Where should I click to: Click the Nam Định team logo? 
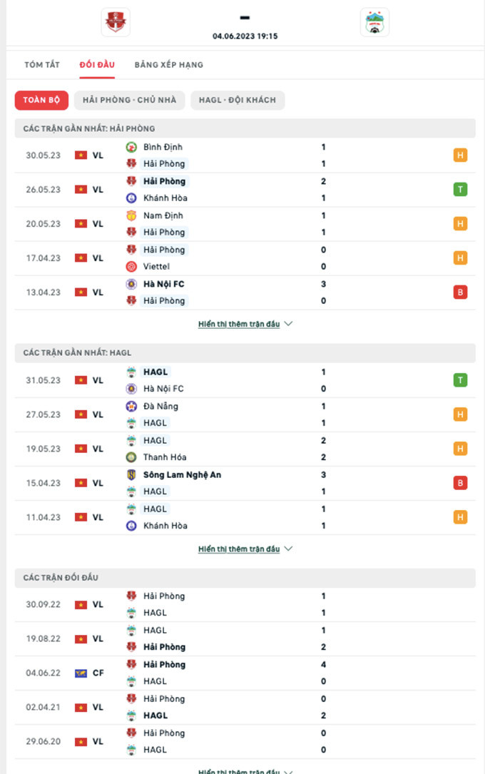coord(131,215)
